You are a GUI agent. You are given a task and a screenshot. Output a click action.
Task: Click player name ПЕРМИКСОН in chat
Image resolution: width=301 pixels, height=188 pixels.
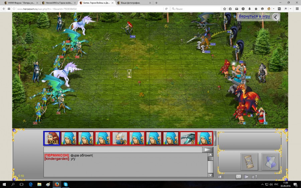click(57, 155)
